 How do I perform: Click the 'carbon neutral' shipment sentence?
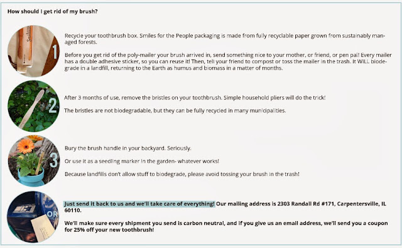click(x=226, y=226)
